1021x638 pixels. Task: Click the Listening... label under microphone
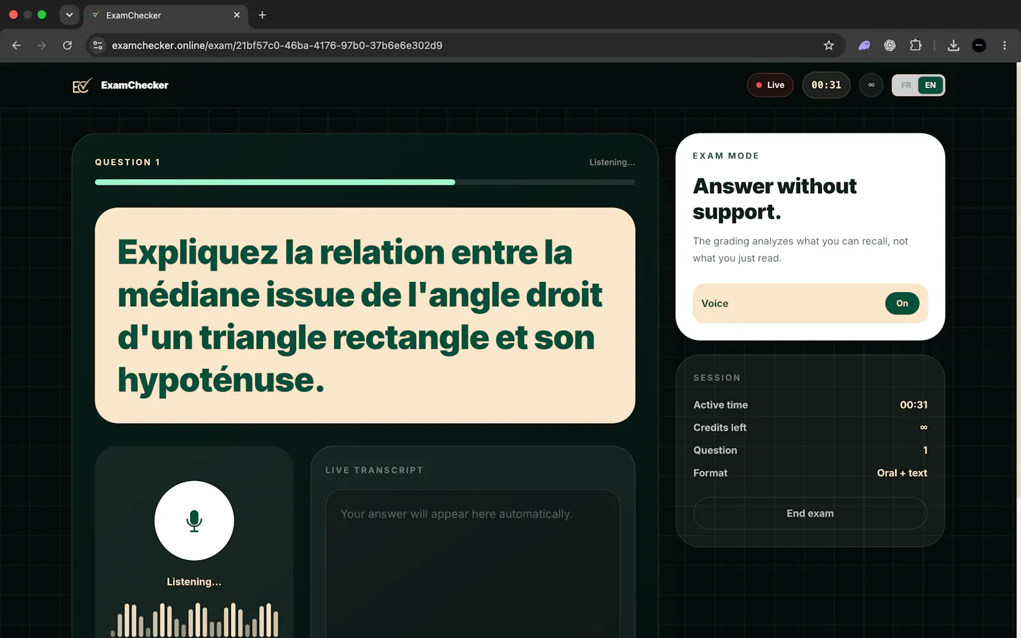point(194,582)
